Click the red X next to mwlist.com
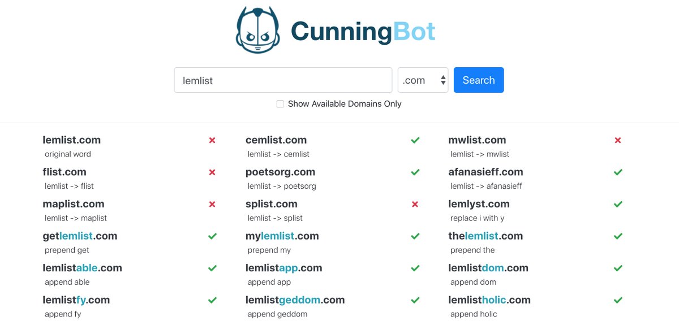 point(618,140)
